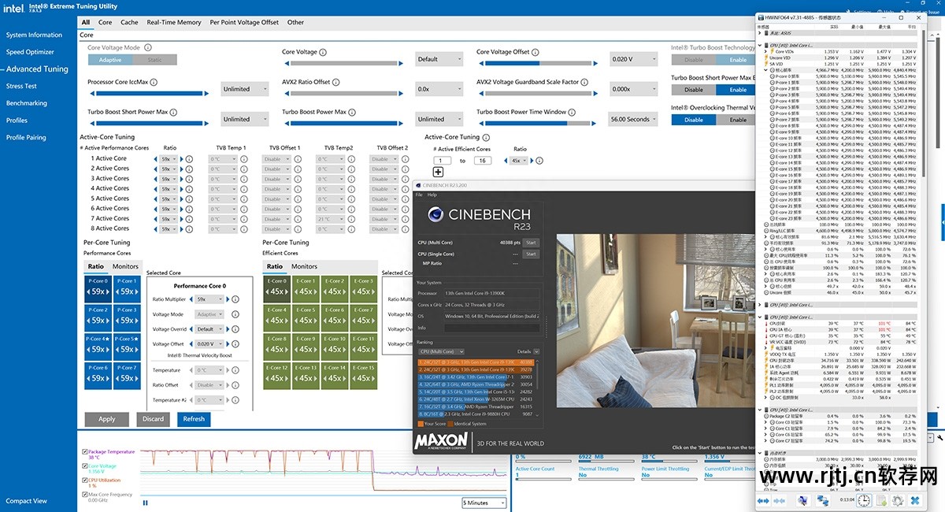
Task: Uncheck Package Temperature graph checkbox
Action: point(85,452)
